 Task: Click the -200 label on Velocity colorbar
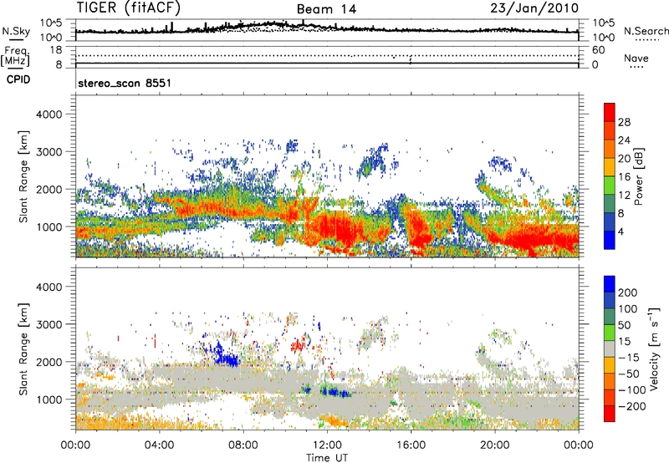[632, 406]
